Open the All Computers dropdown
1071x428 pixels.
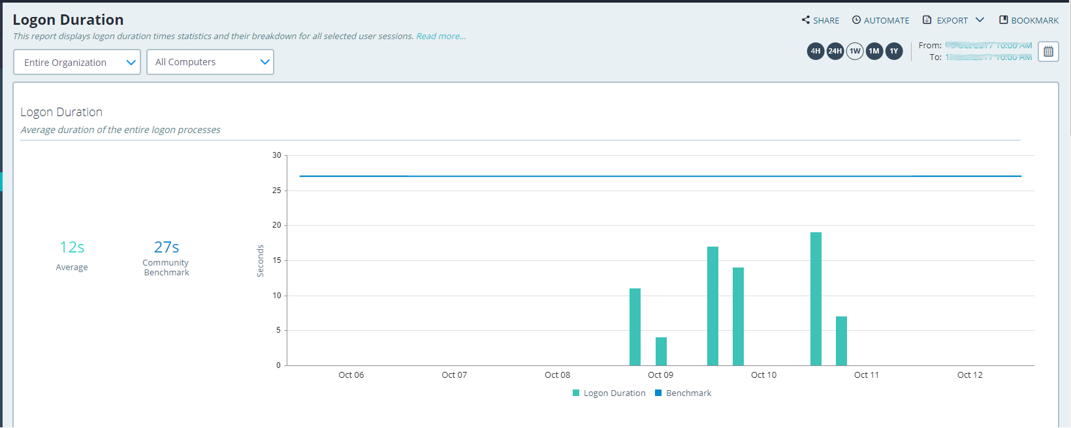[210, 62]
